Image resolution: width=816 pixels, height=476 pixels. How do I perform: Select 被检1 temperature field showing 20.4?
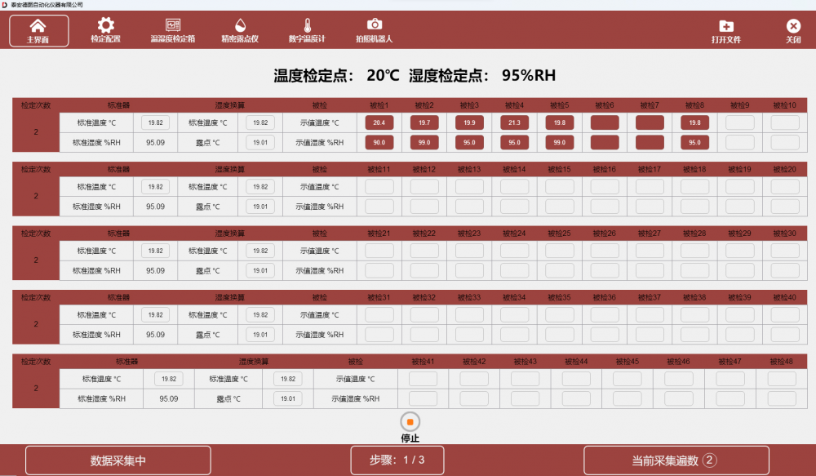pos(378,122)
